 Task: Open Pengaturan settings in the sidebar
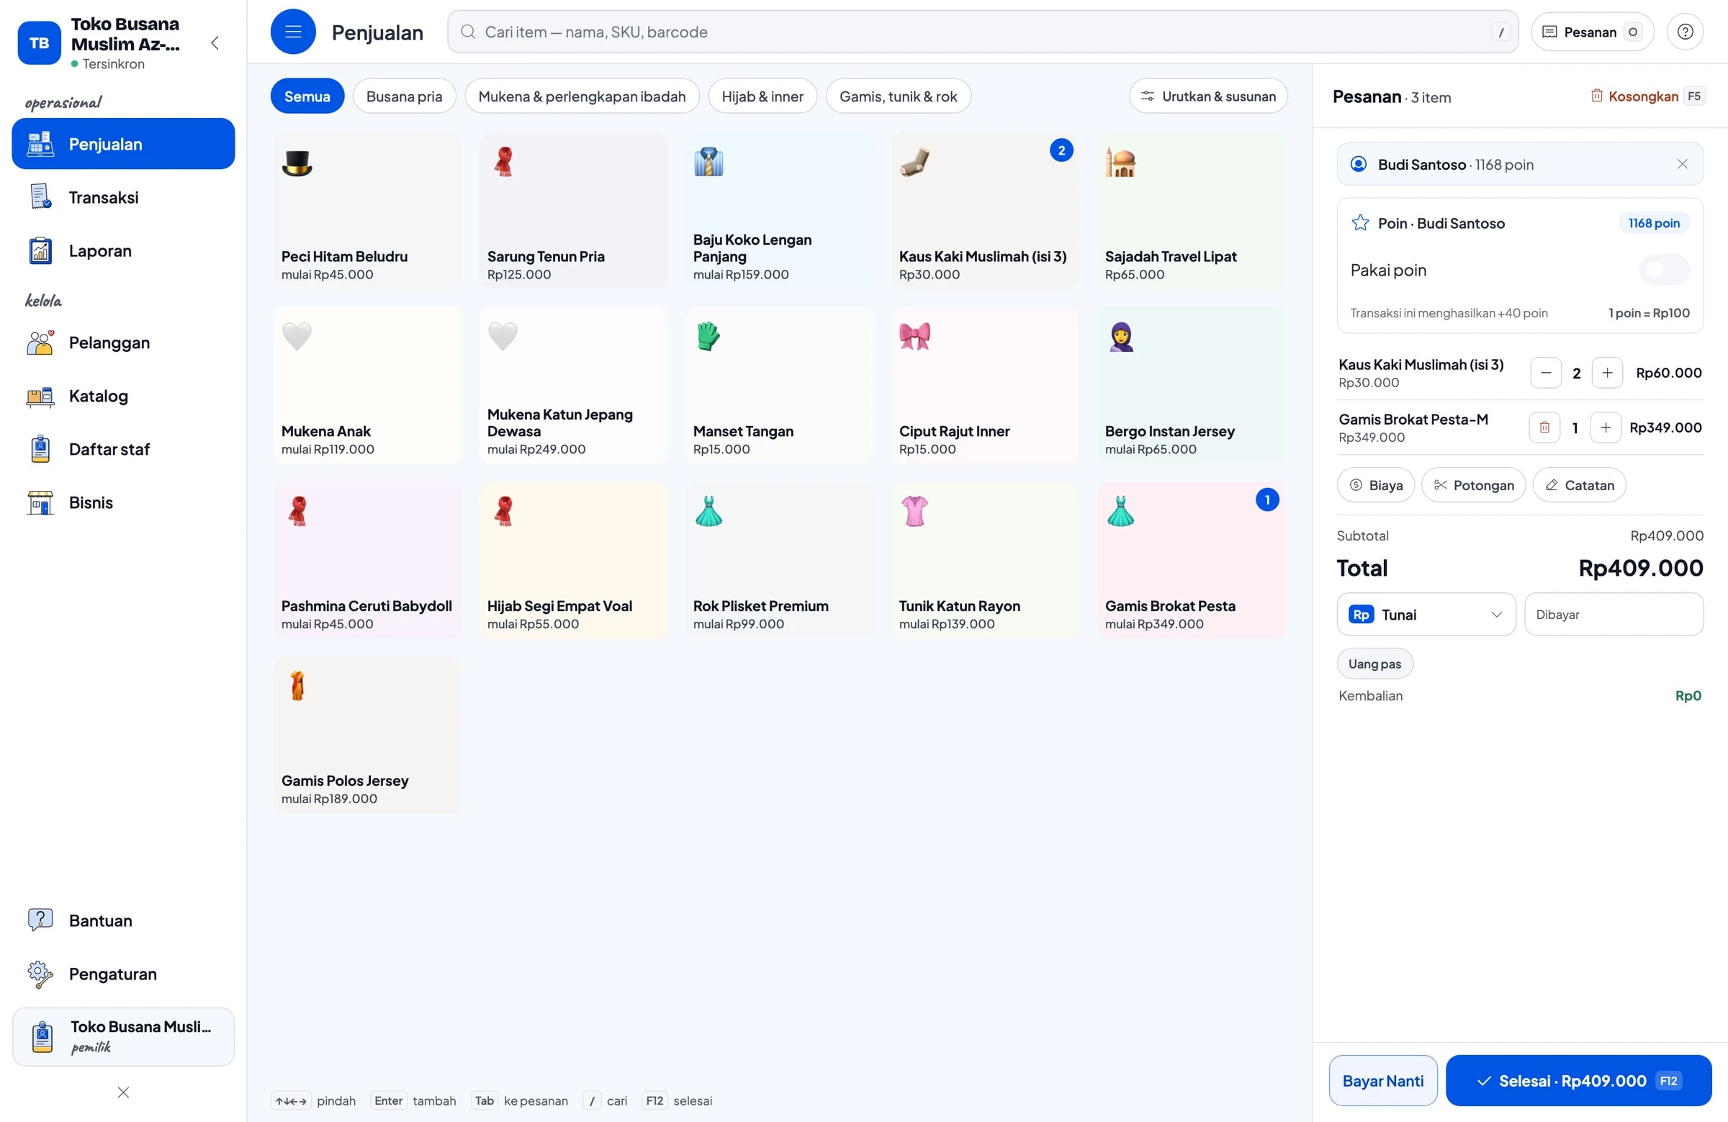(123, 974)
